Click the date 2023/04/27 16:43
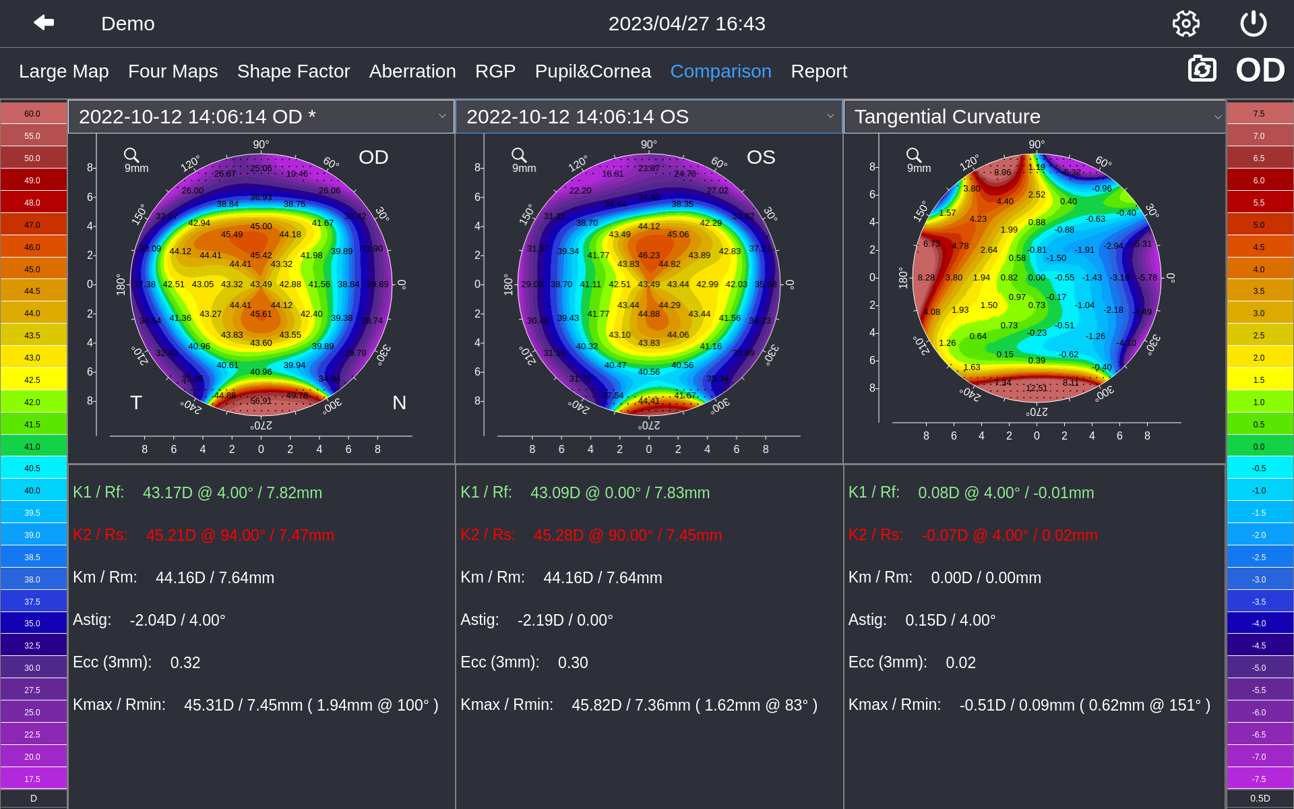 point(687,24)
